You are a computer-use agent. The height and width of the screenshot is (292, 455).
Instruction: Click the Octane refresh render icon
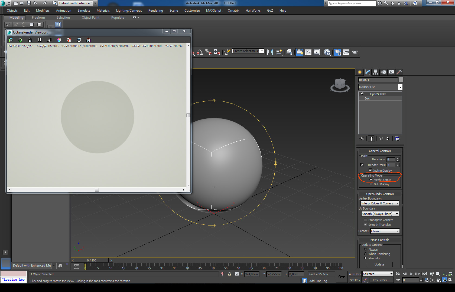(20, 40)
